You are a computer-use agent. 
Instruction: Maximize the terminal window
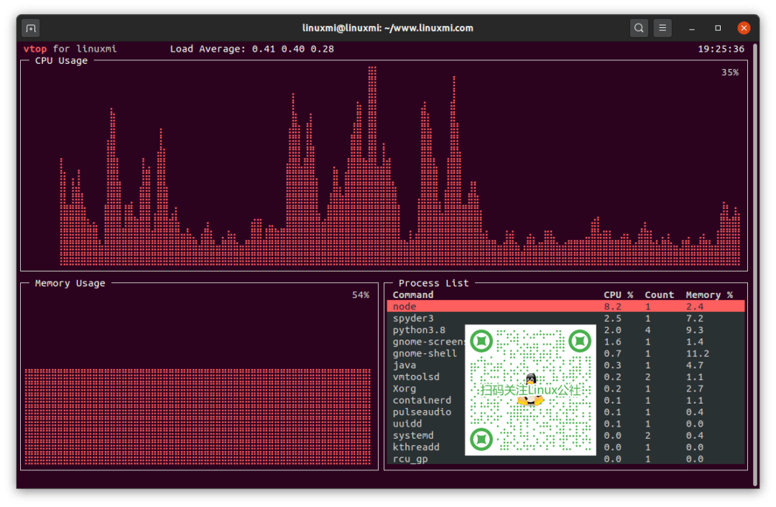click(718, 29)
